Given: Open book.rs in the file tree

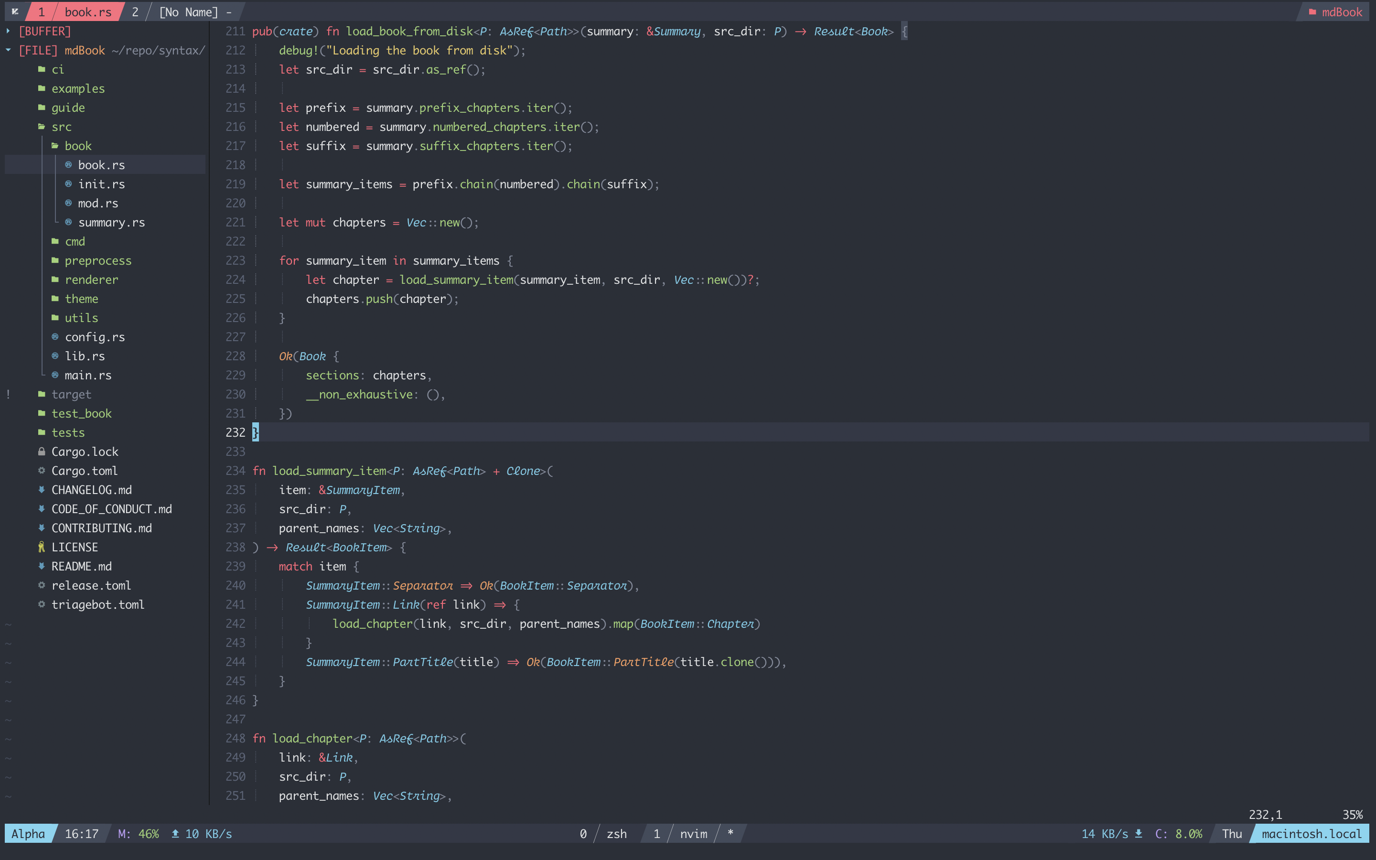Looking at the screenshot, I should 101,165.
